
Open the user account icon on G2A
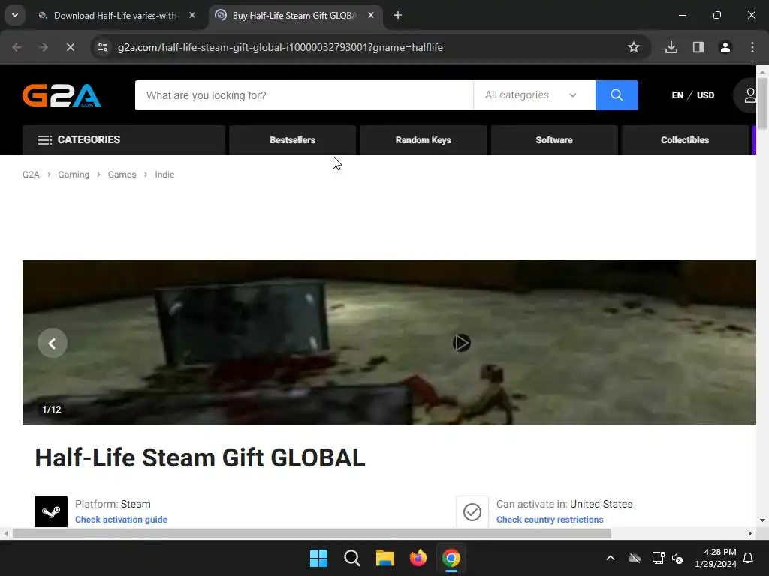tap(749, 95)
